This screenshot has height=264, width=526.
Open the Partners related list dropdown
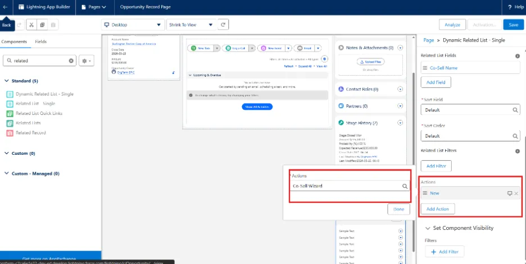pyautogui.click(x=400, y=106)
